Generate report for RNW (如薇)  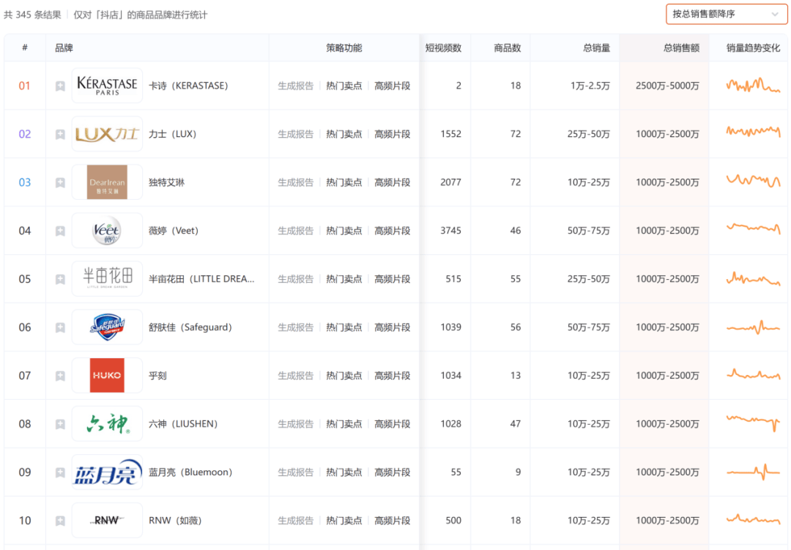(296, 521)
